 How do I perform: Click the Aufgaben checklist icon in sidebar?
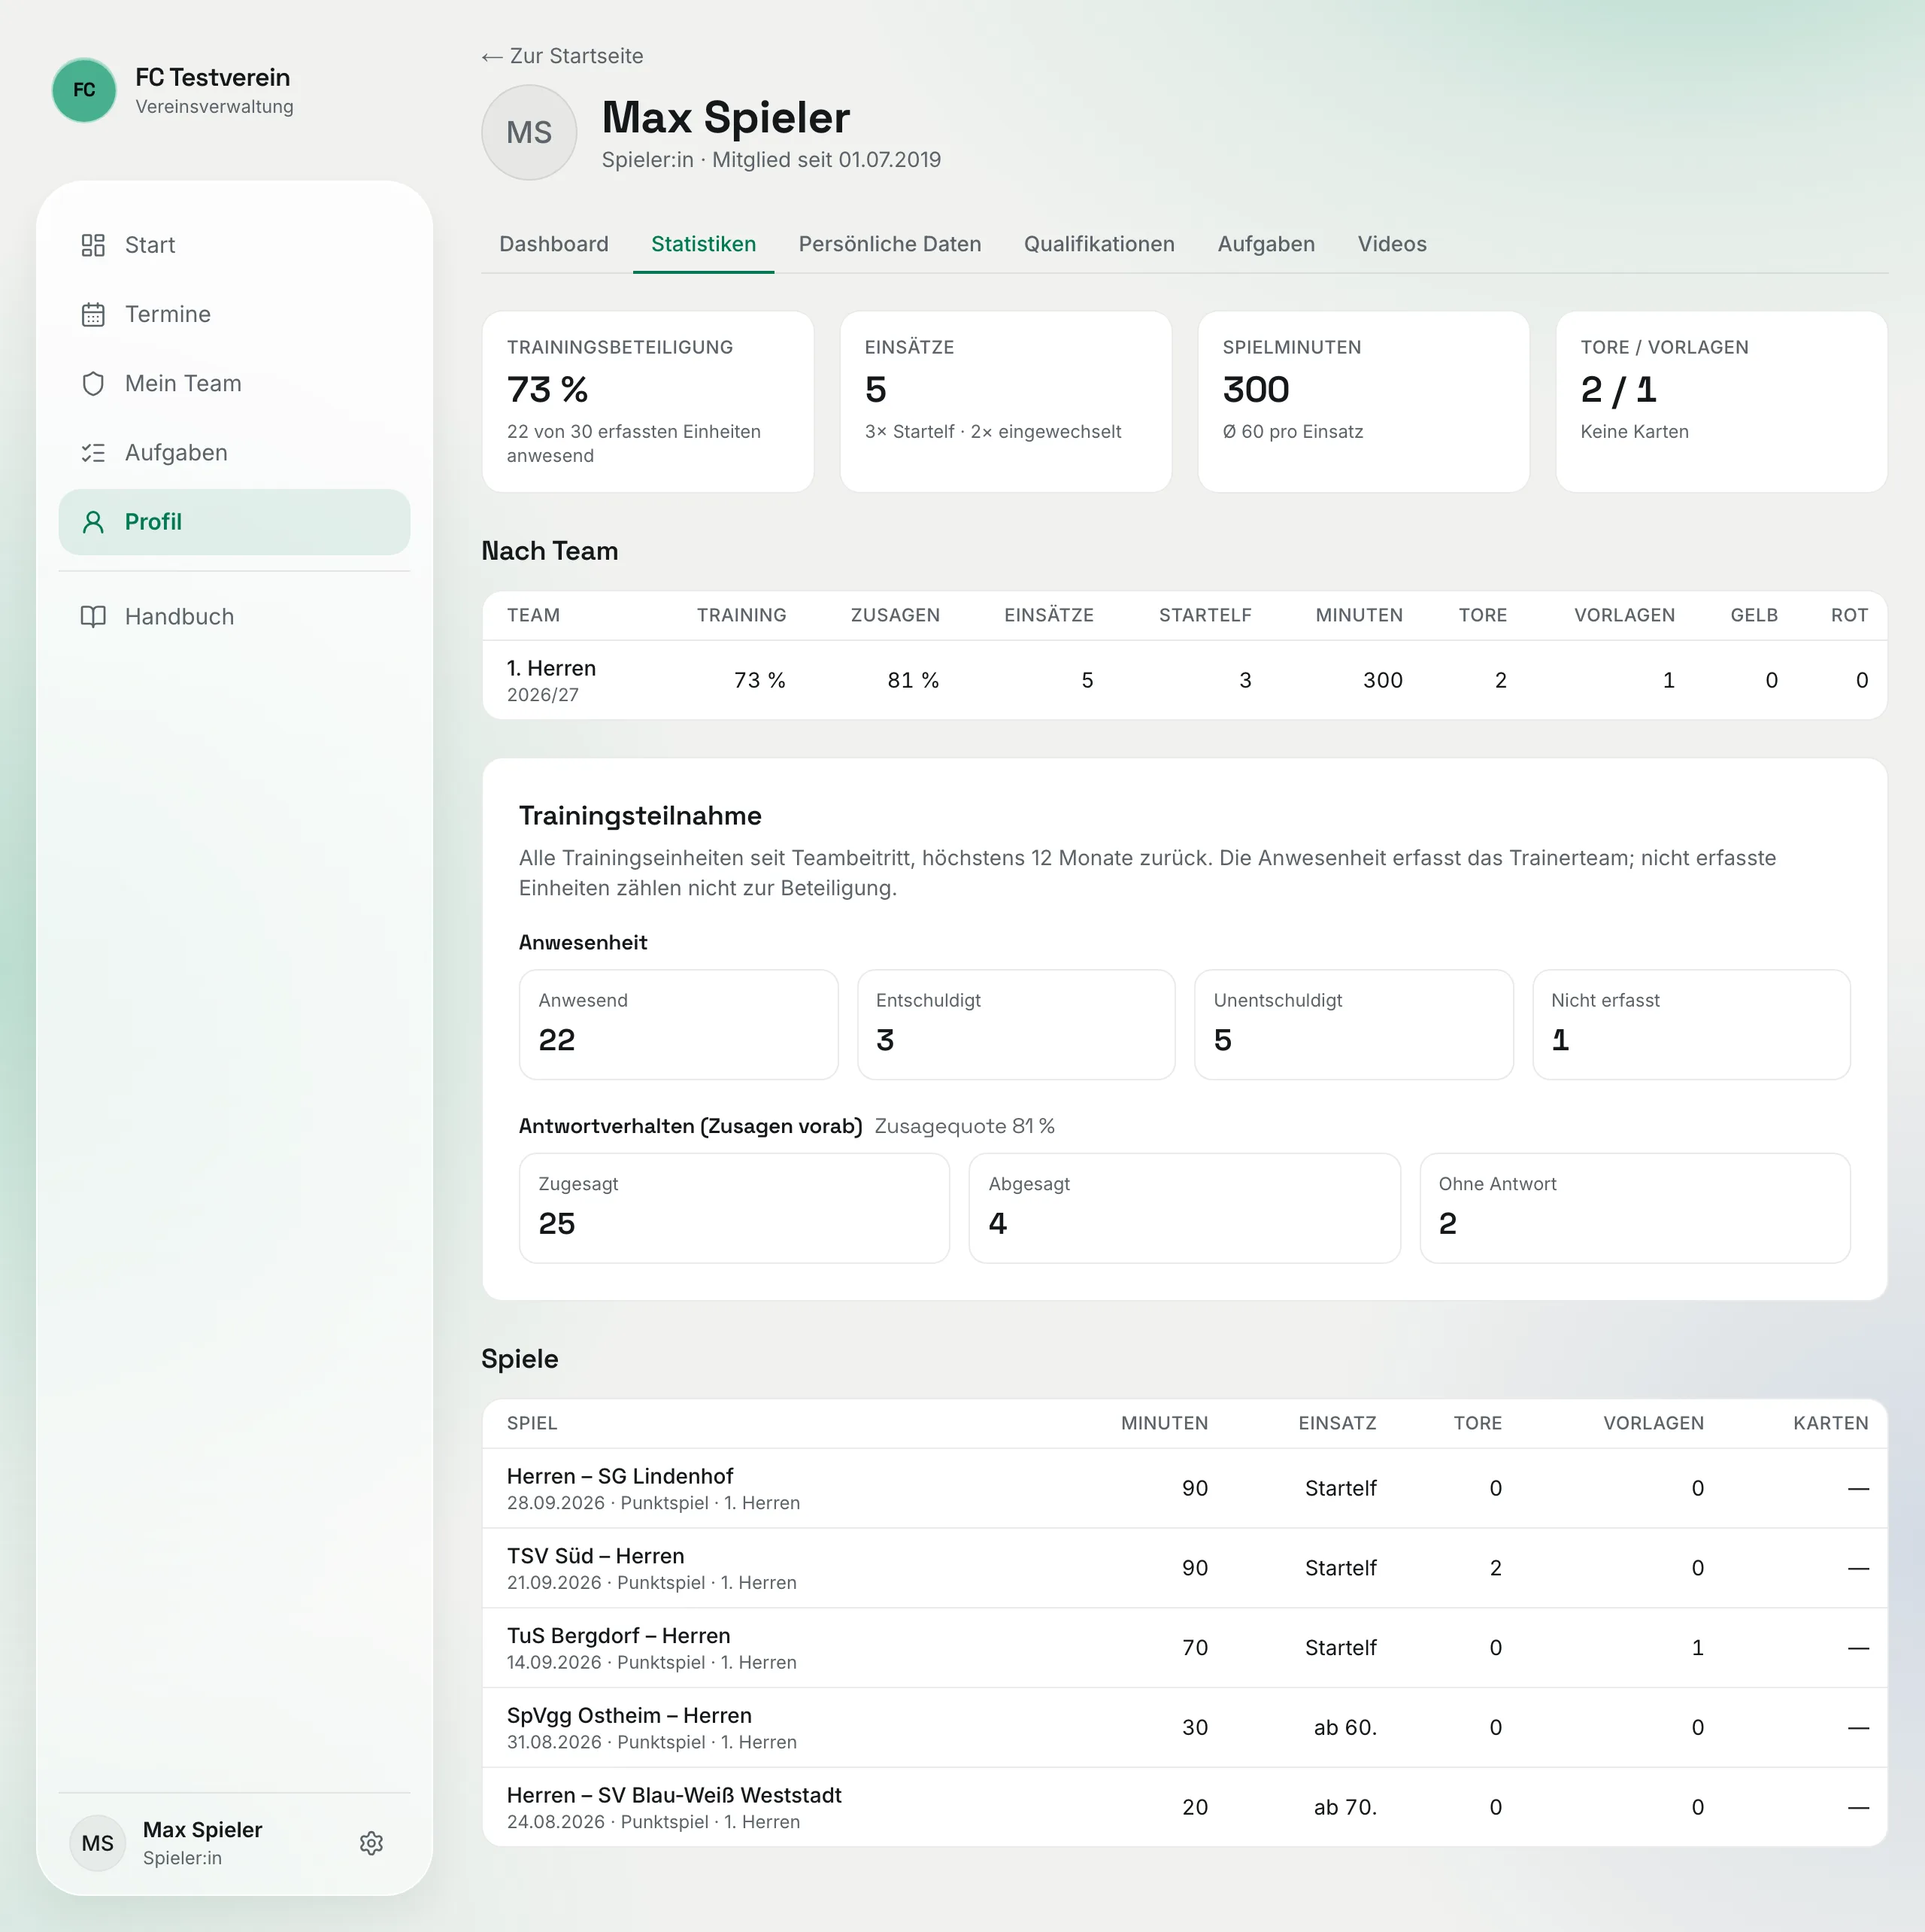pyautogui.click(x=93, y=453)
